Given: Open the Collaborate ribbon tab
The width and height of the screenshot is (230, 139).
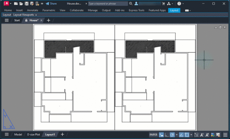Looking at the screenshot, I should pos(77,10).
